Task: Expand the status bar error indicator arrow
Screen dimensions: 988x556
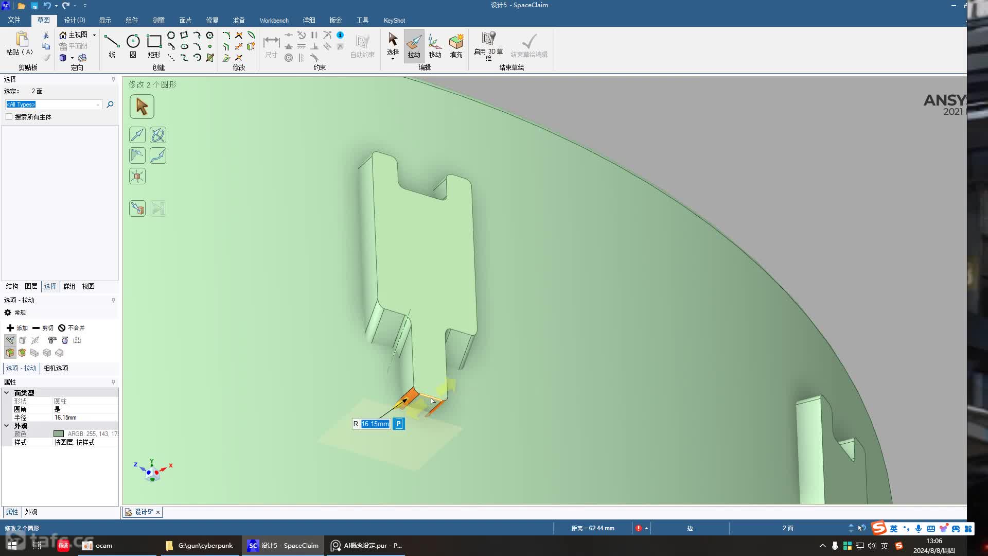Action: [x=646, y=528]
